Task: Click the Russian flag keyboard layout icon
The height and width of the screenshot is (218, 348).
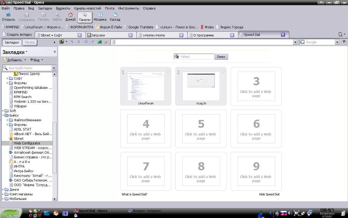Action: coord(284,213)
